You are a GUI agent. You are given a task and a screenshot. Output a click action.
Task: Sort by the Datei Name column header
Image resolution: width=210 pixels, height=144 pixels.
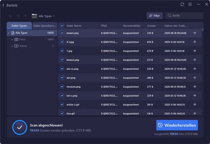click(x=74, y=26)
